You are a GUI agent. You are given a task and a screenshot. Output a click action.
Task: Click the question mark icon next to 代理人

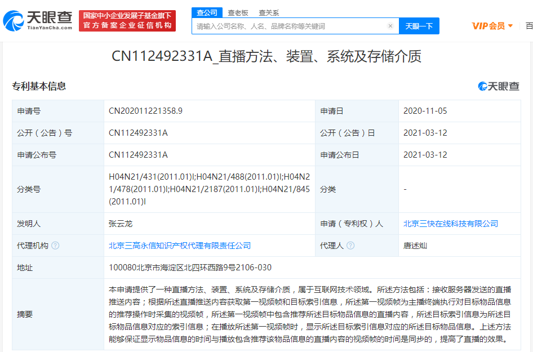click(350, 246)
